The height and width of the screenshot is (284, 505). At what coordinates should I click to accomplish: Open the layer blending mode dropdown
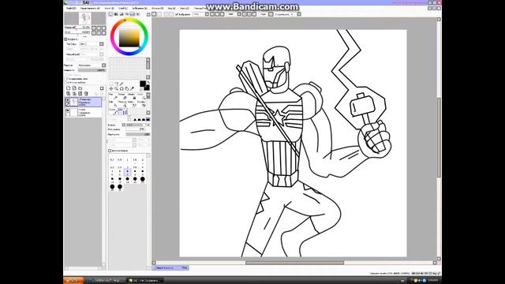pos(103,65)
